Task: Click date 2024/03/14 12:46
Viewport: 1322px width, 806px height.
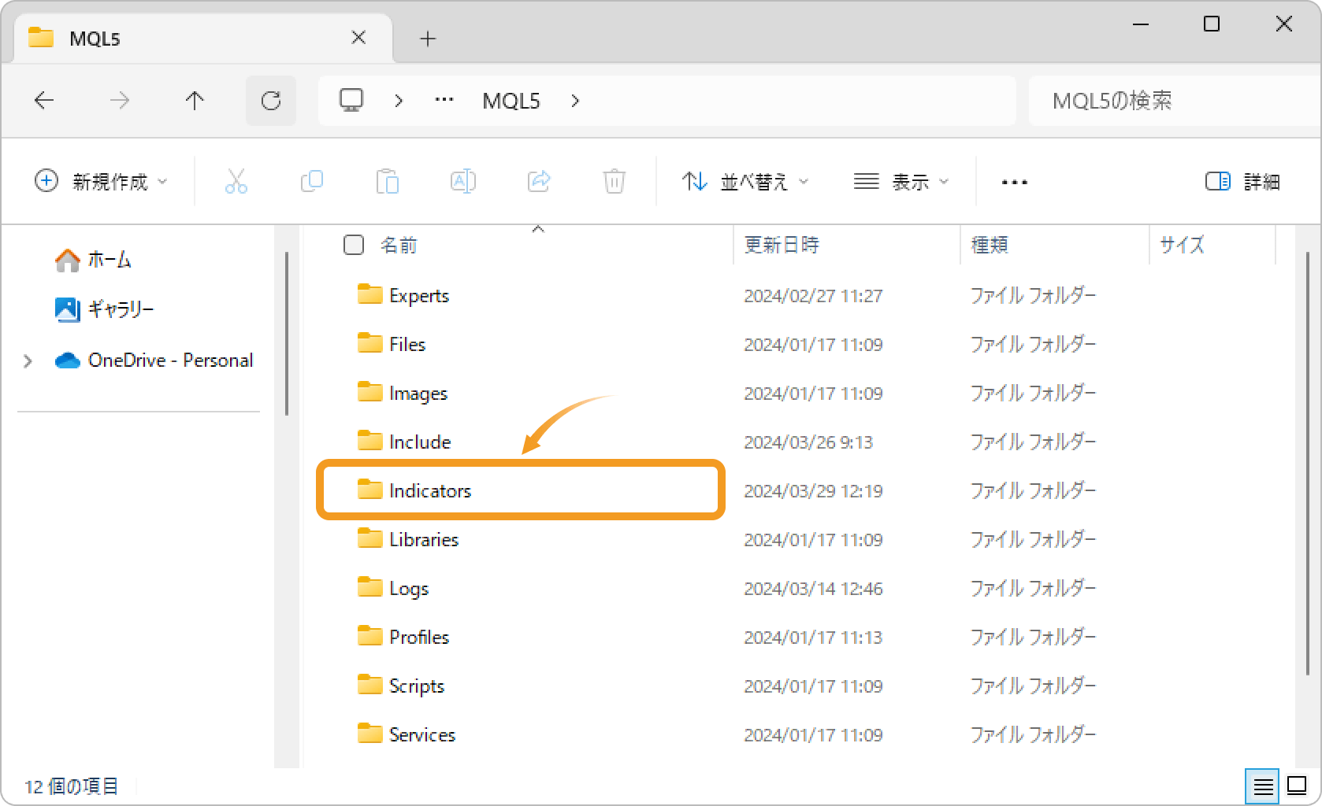Action: pyautogui.click(x=813, y=589)
